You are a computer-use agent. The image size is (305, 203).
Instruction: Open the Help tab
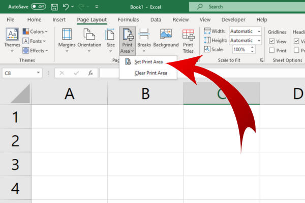[x=262, y=20]
